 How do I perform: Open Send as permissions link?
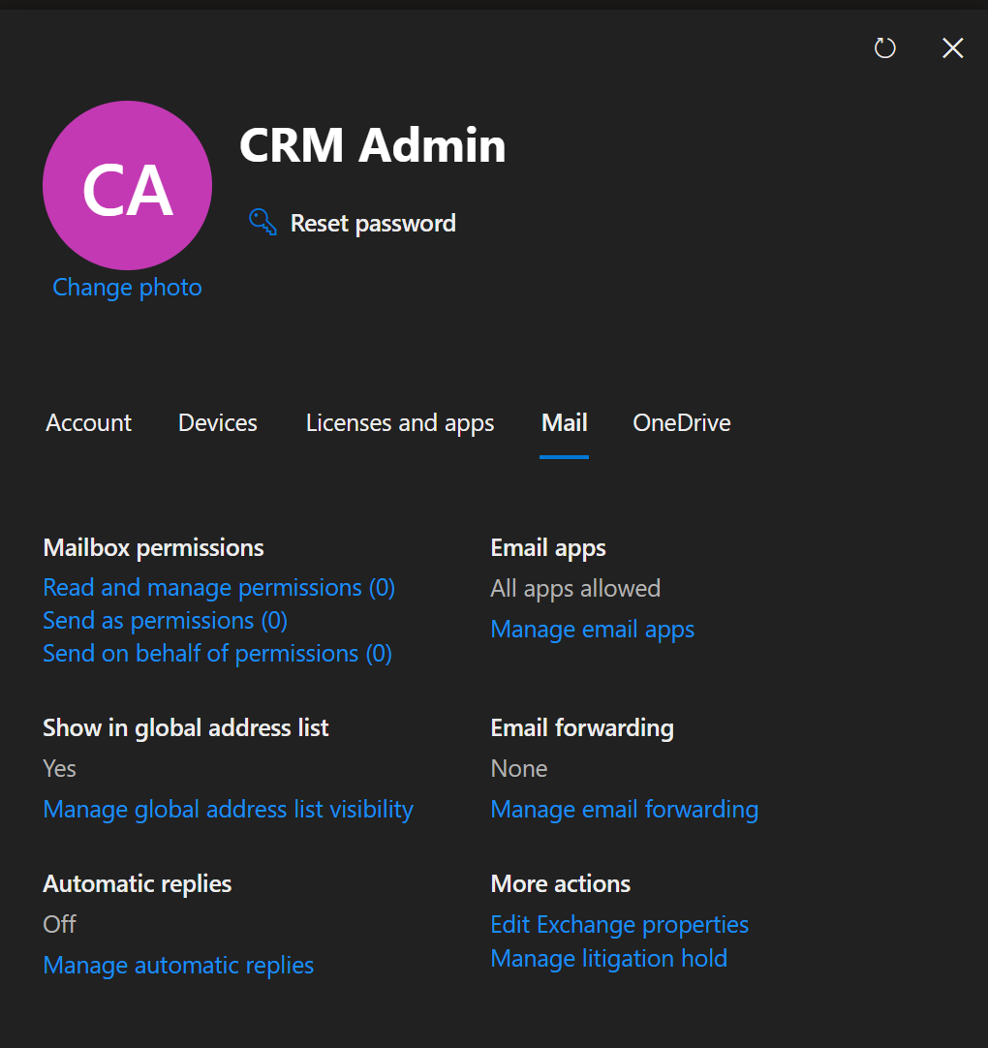[165, 621]
